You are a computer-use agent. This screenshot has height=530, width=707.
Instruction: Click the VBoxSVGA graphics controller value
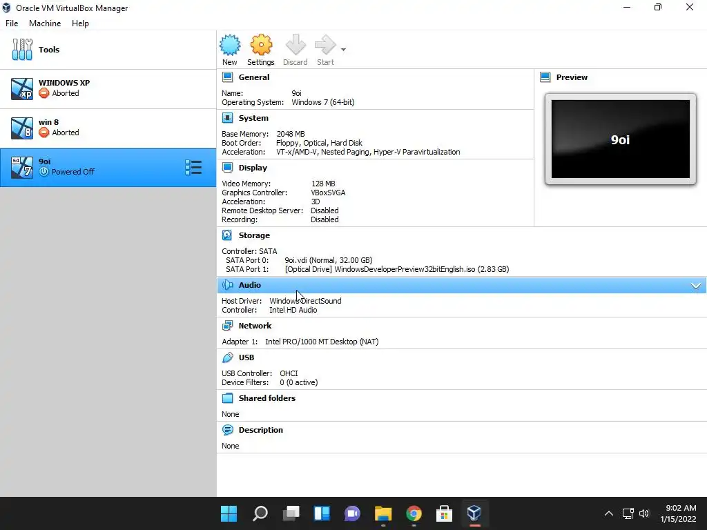(328, 193)
